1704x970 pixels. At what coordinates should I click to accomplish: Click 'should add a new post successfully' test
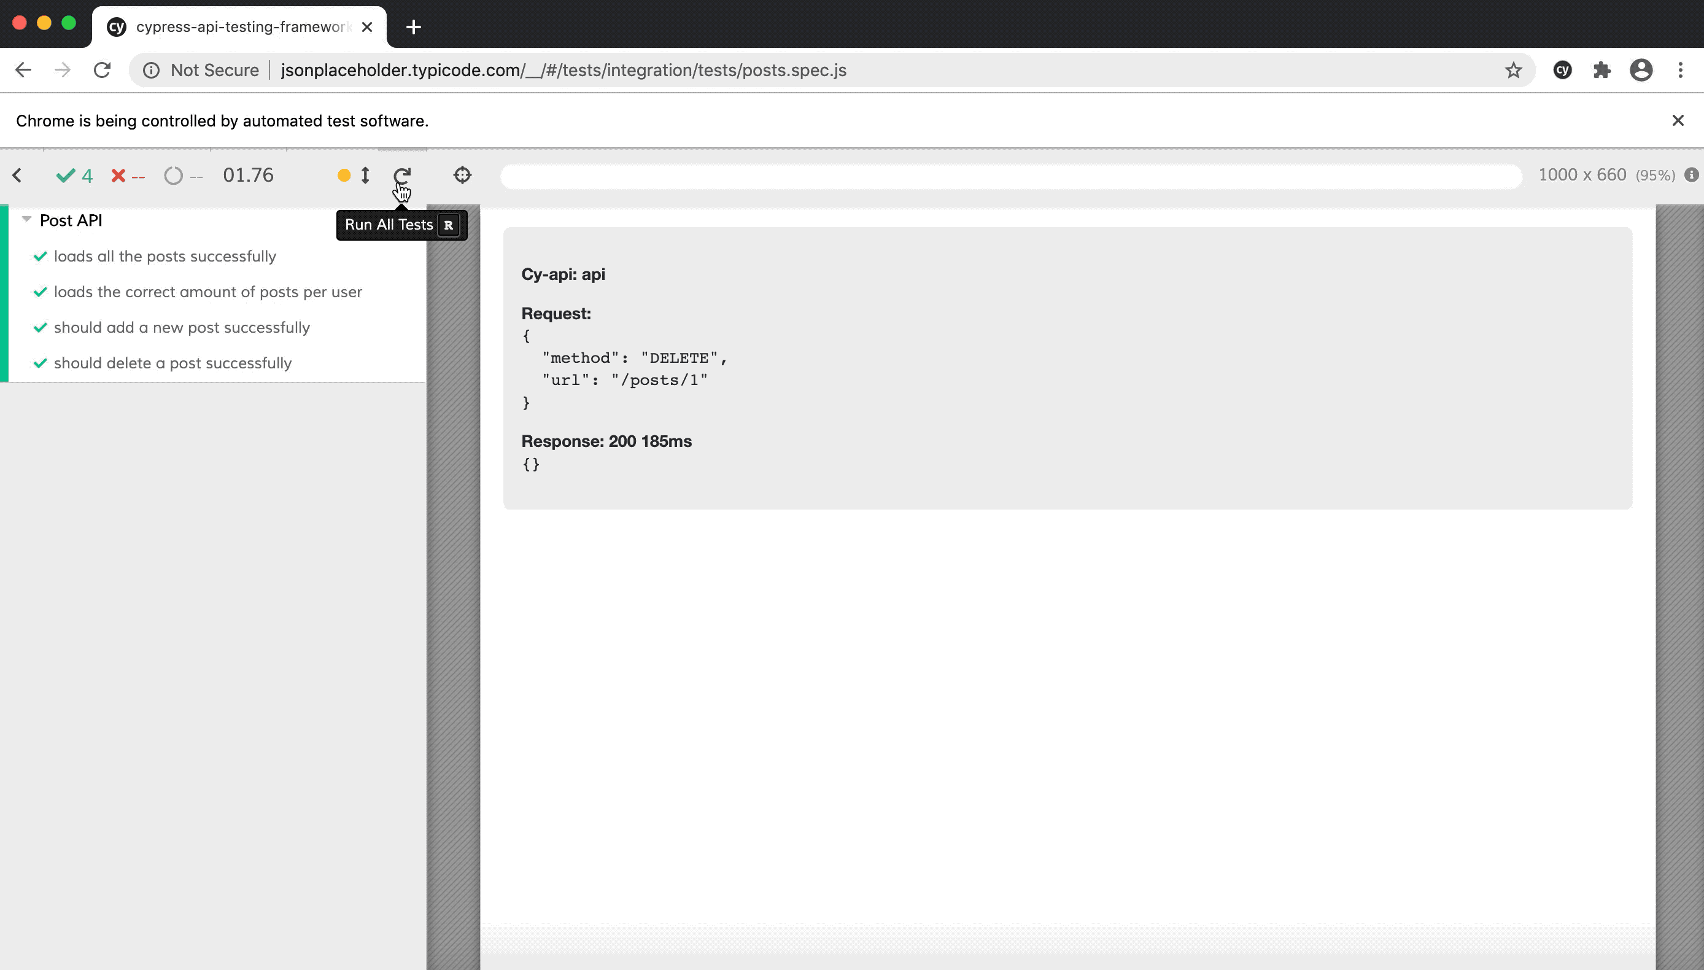pos(182,327)
